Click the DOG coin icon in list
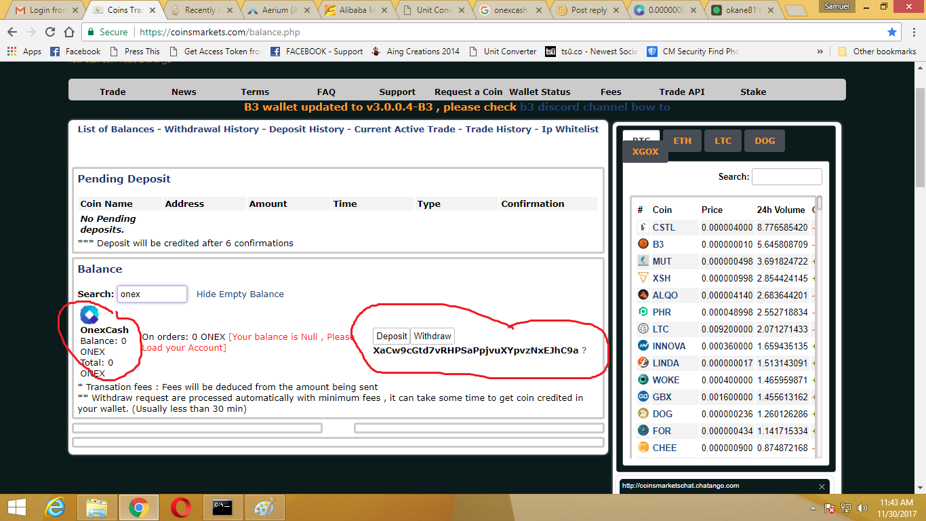 (643, 414)
